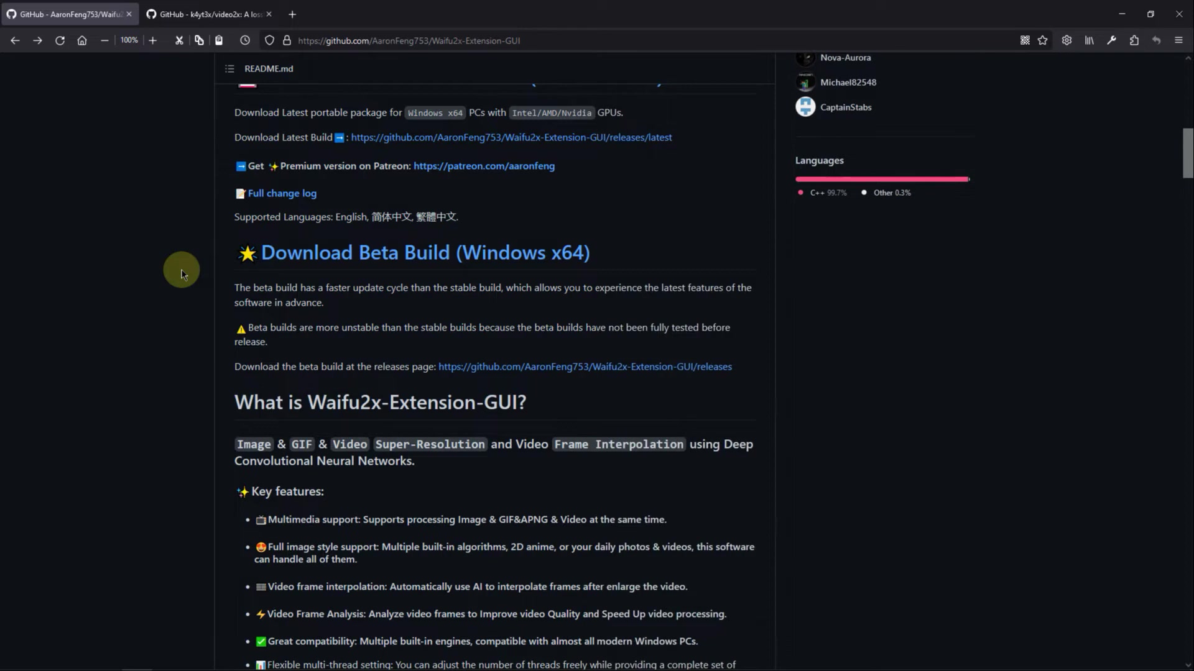
Task: Click the QR code icon in address bar
Action: coord(1025,40)
